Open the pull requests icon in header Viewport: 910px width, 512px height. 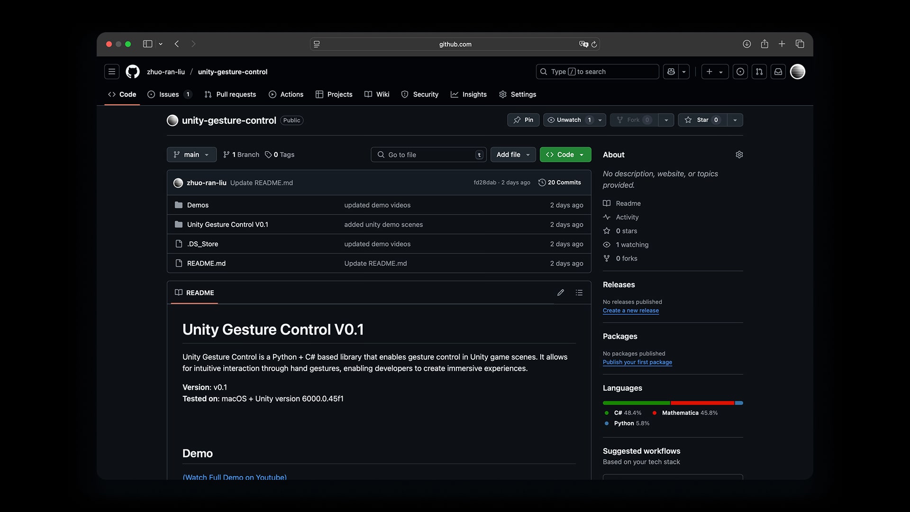click(x=759, y=72)
